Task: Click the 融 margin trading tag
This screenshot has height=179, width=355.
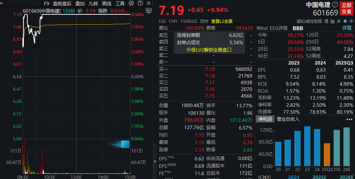Action: click(x=332, y=21)
